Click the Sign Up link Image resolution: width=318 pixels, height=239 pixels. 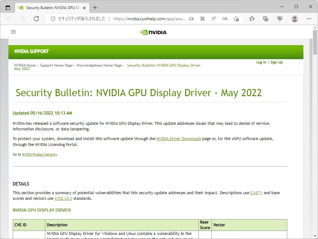276,62
